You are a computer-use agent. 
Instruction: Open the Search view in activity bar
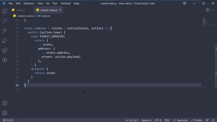tap(5, 21)
